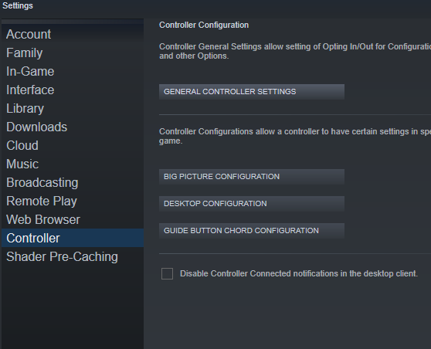This screenshot has width=431, height=349.
Task: Open Shader Pre-Caching settings
Action: (x=73, y=256)
